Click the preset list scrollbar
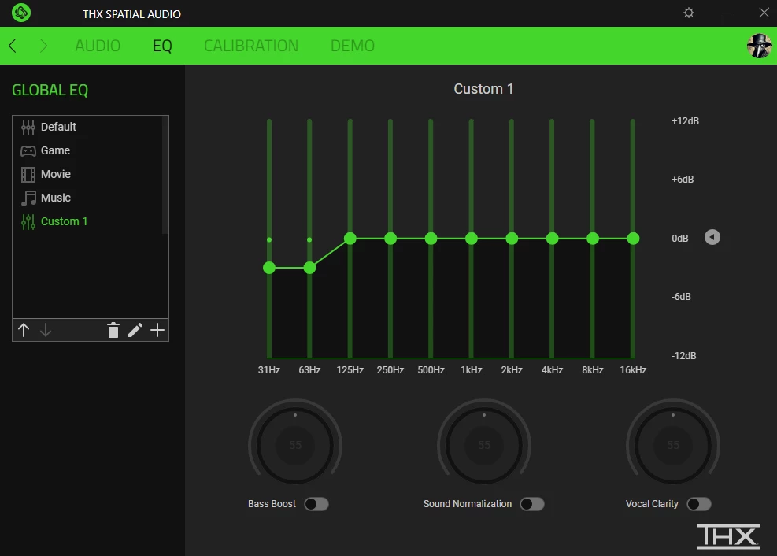The image size is (777, 556). (x=165, y=176)
